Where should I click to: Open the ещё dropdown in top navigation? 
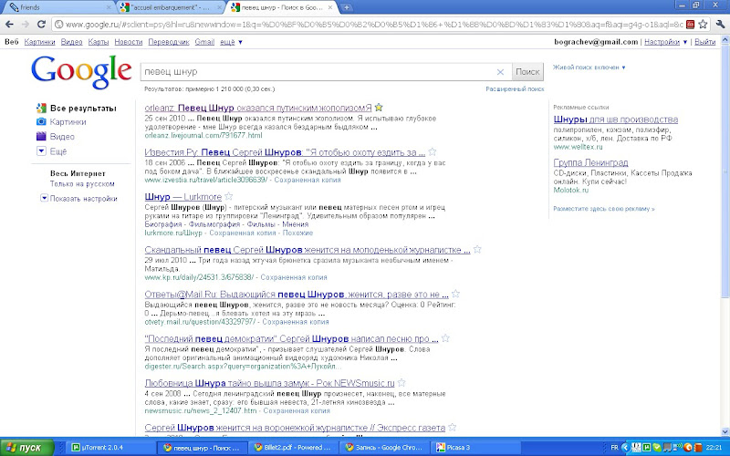click(231, 42)
